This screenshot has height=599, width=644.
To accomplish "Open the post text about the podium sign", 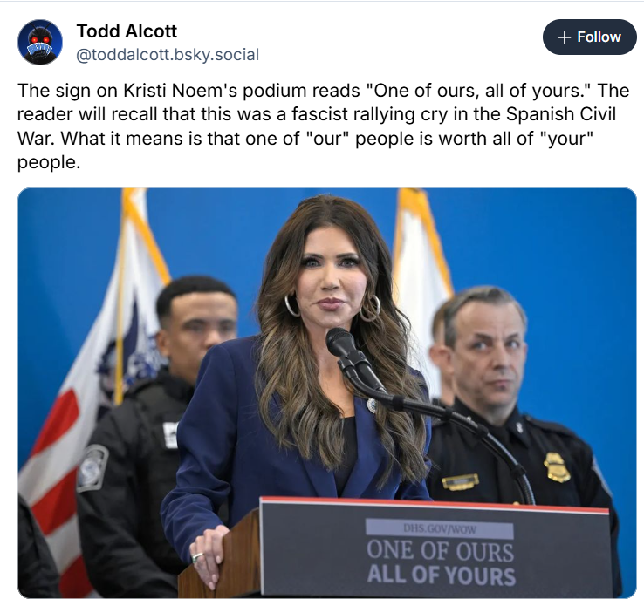I will click(323, 126).
